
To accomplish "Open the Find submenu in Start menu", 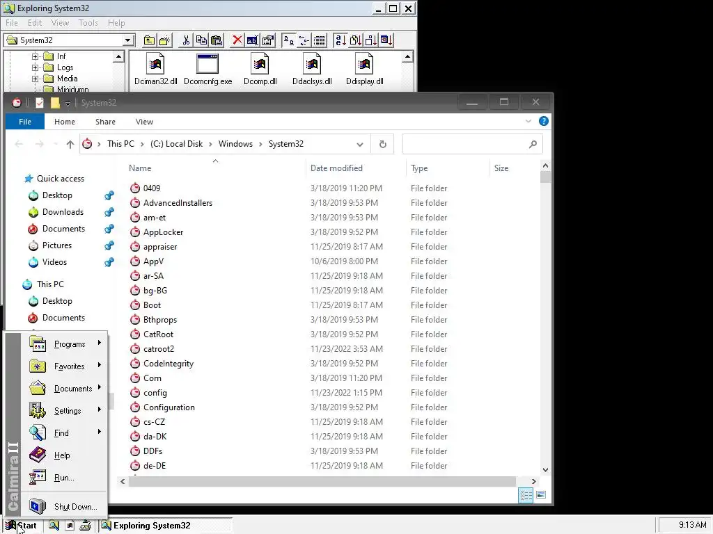I will [x=65, y=433].
